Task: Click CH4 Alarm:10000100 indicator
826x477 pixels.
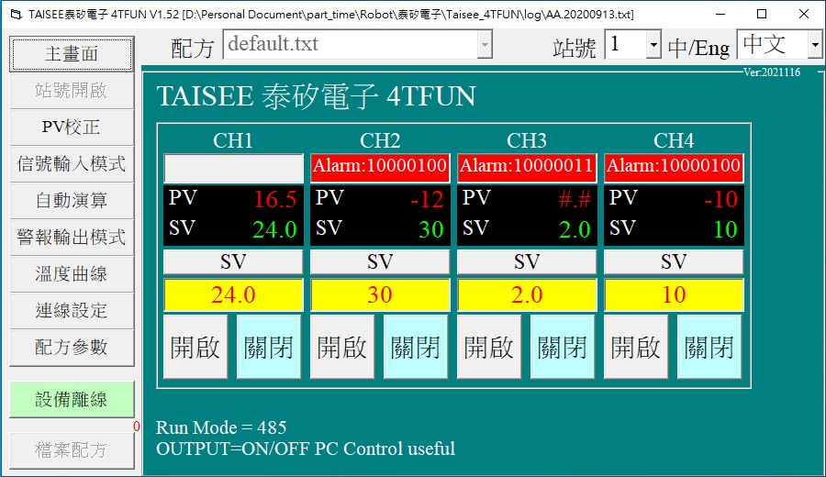Action: pos(674,168)
